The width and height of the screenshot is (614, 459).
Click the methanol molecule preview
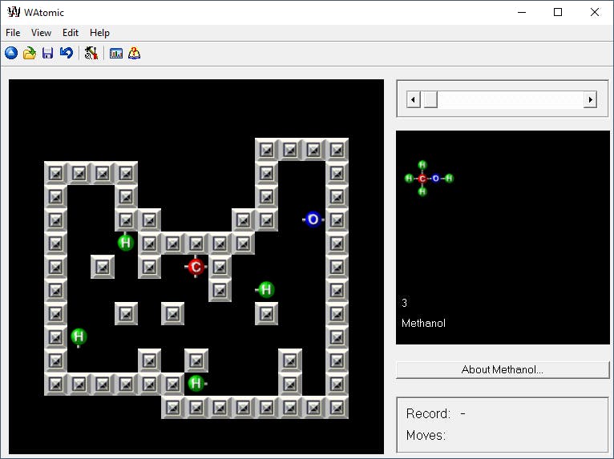pyautogui.click(x=429, y=179)
